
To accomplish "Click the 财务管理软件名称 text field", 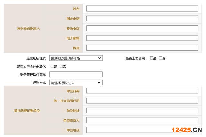I will pos(76,74).
